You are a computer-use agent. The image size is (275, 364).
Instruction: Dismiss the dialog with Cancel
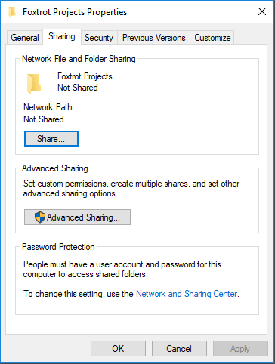179,349
